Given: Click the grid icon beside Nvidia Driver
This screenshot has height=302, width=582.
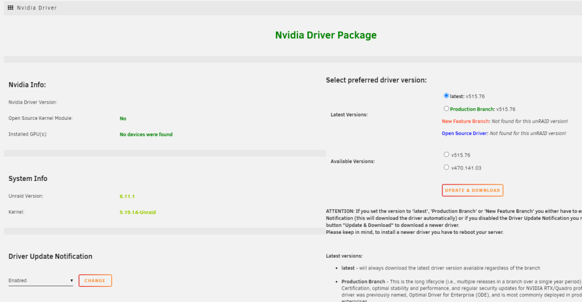Looking at the screenshot, I should click(10, 8).
